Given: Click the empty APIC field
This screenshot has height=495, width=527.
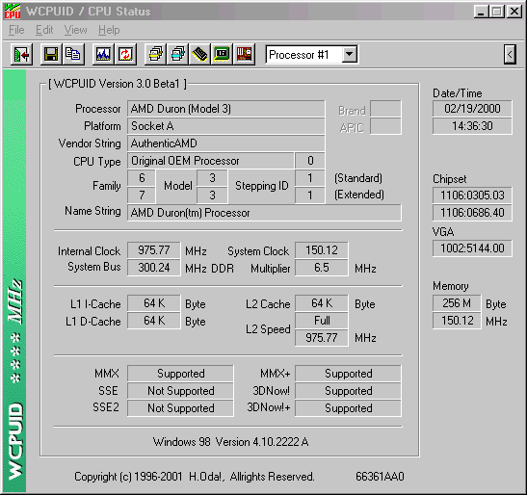Looking at the screenshot, I should tap(385, 126).
